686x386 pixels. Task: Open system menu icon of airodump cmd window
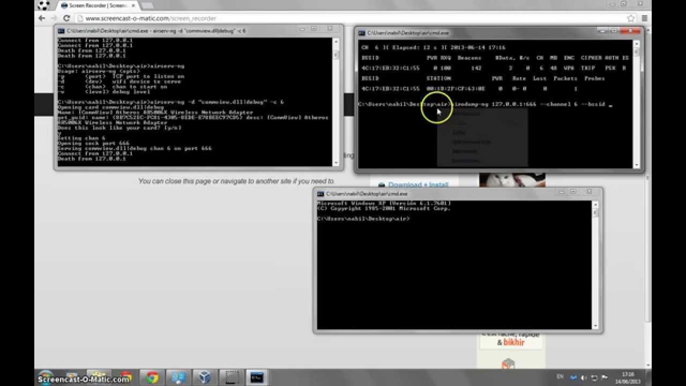[362, 33]
